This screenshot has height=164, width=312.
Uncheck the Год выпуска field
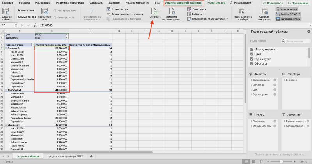[x=252, y=59]
